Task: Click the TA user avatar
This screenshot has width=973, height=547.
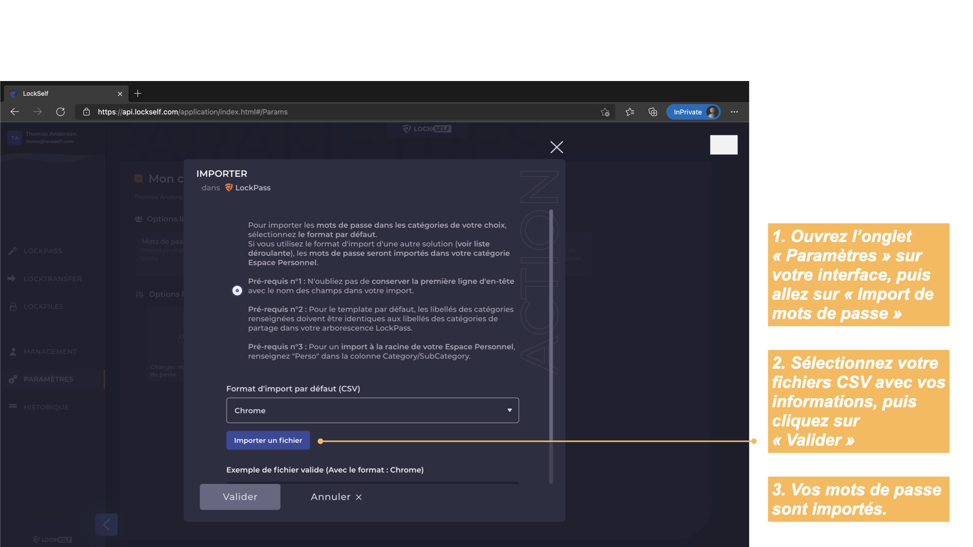Action: (15, 138)
